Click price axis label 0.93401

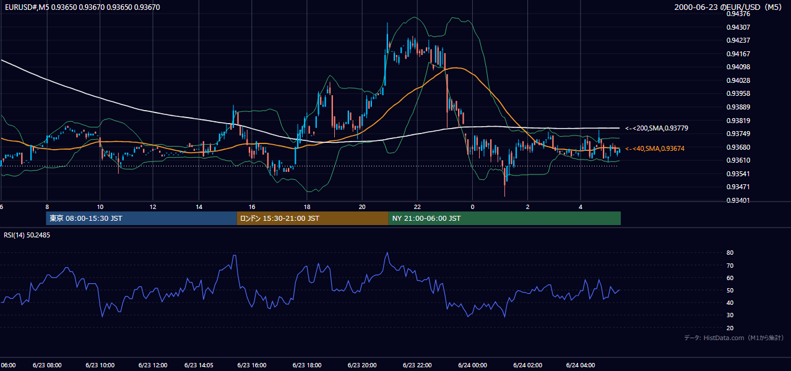[x=738, y=200]
